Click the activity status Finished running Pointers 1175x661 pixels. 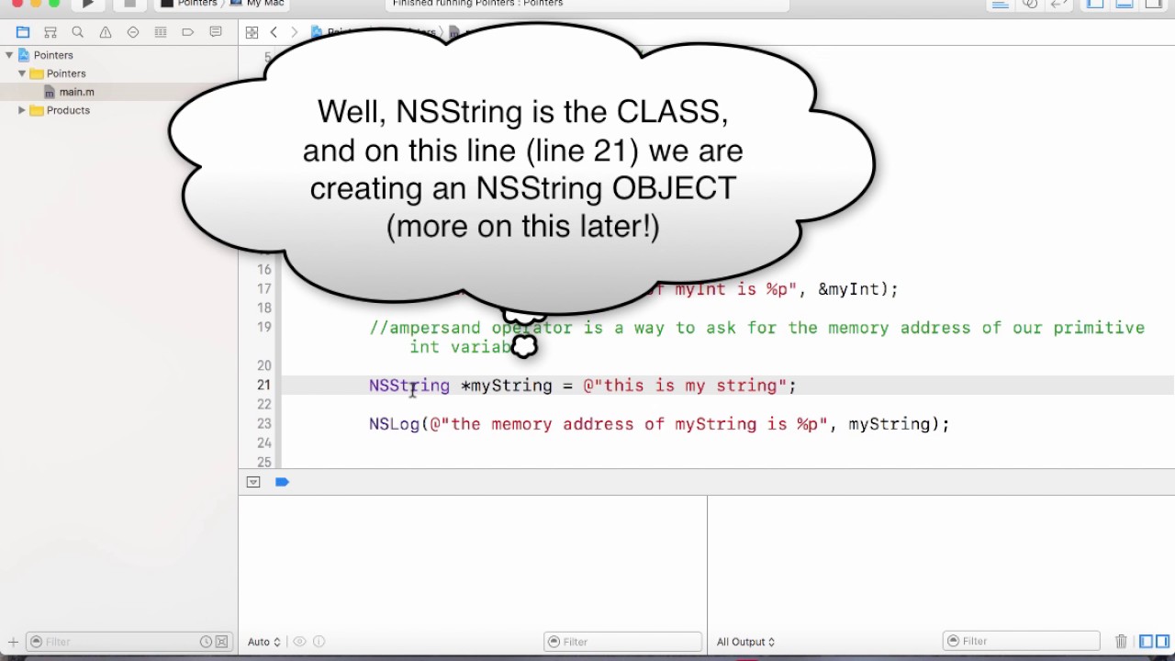pos(477,4)
